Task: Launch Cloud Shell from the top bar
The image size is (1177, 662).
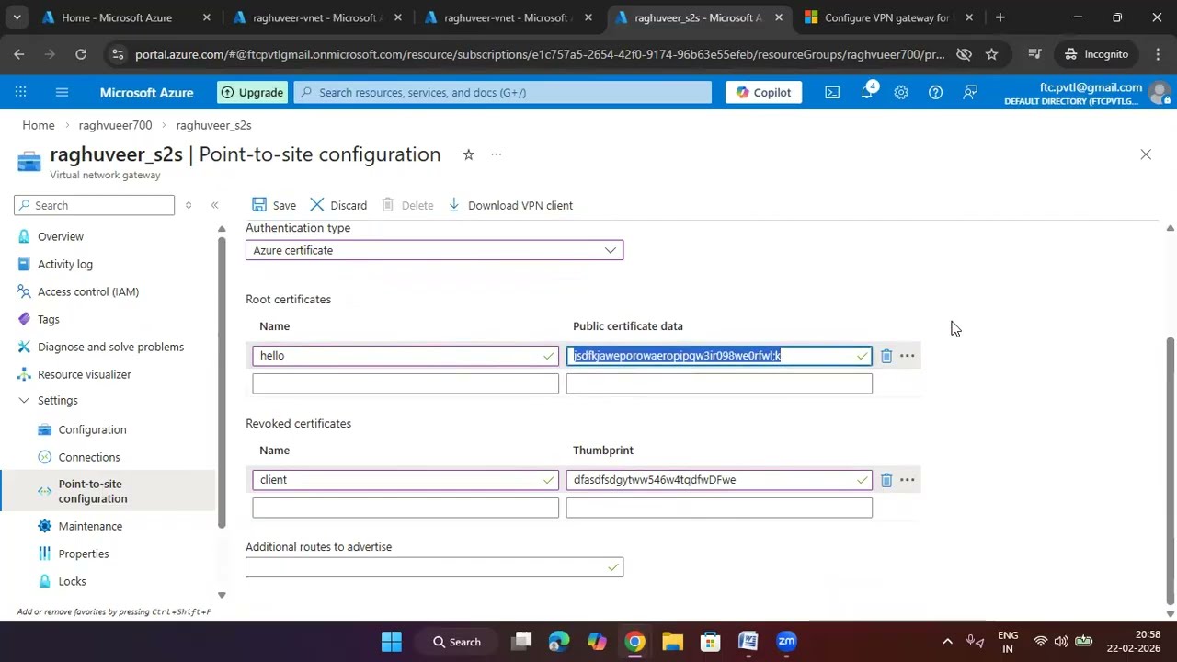Action: [x=832, y=92]
